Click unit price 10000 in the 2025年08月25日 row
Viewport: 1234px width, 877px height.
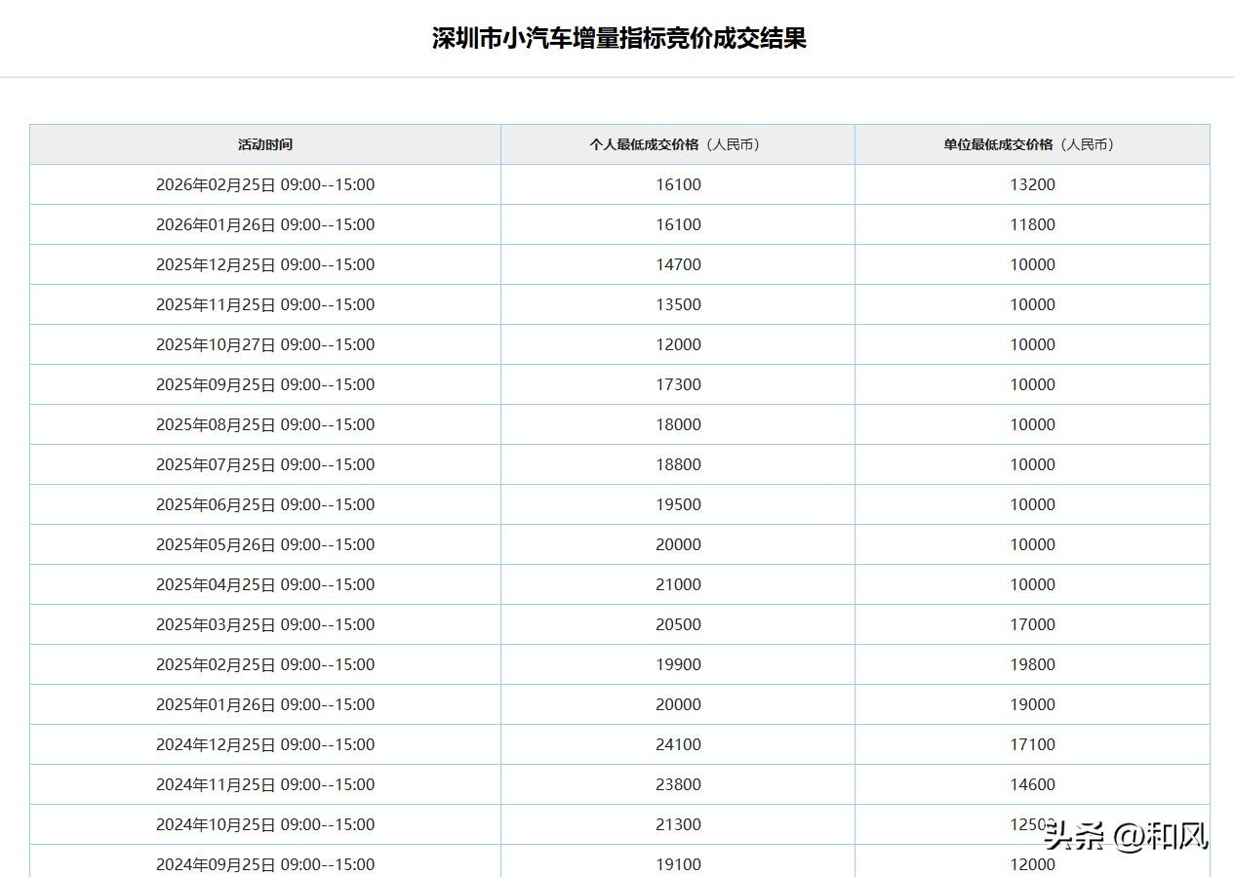point(1032,424)
